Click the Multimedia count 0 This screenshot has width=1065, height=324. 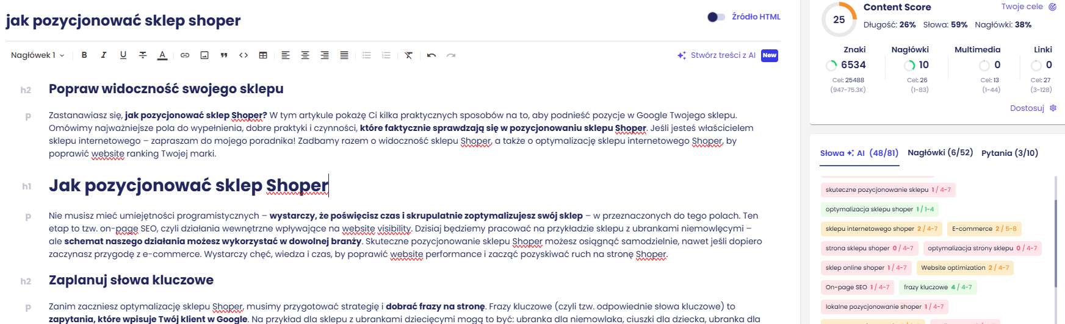(x=997, y=65)
